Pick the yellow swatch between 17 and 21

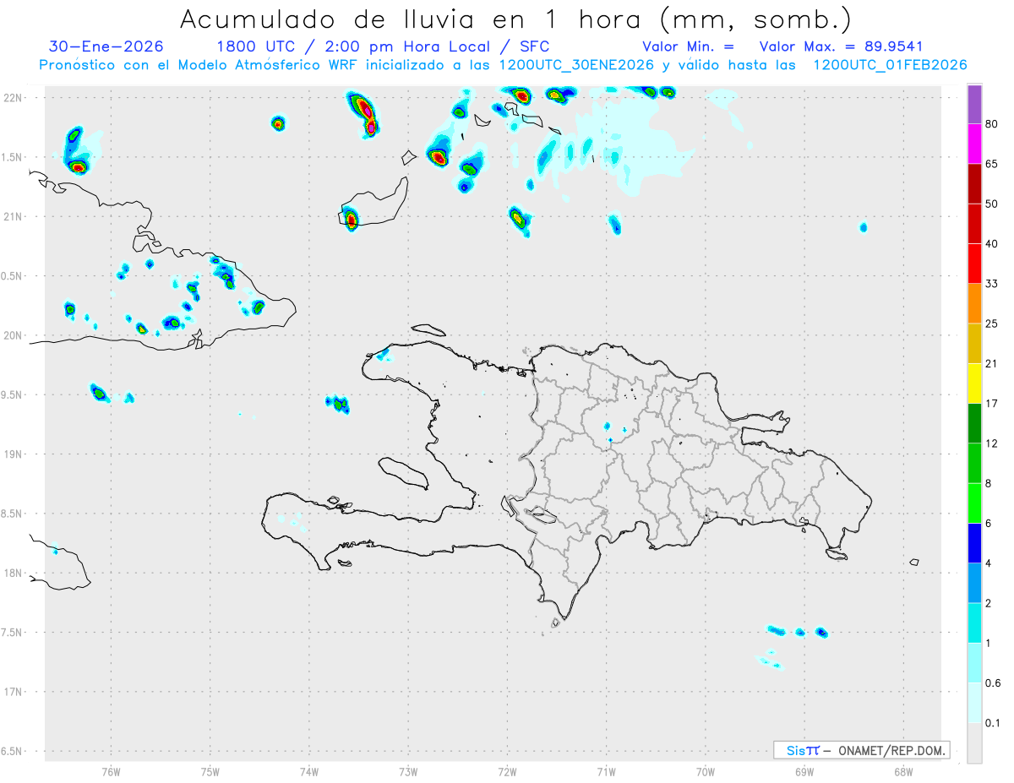pos(974,383)
